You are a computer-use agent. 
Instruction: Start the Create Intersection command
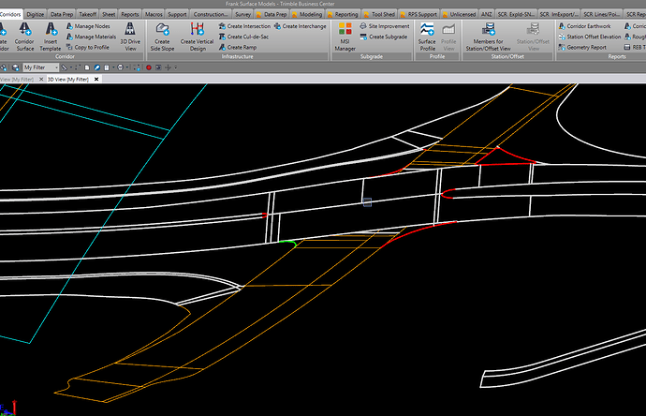click(244, 26)
